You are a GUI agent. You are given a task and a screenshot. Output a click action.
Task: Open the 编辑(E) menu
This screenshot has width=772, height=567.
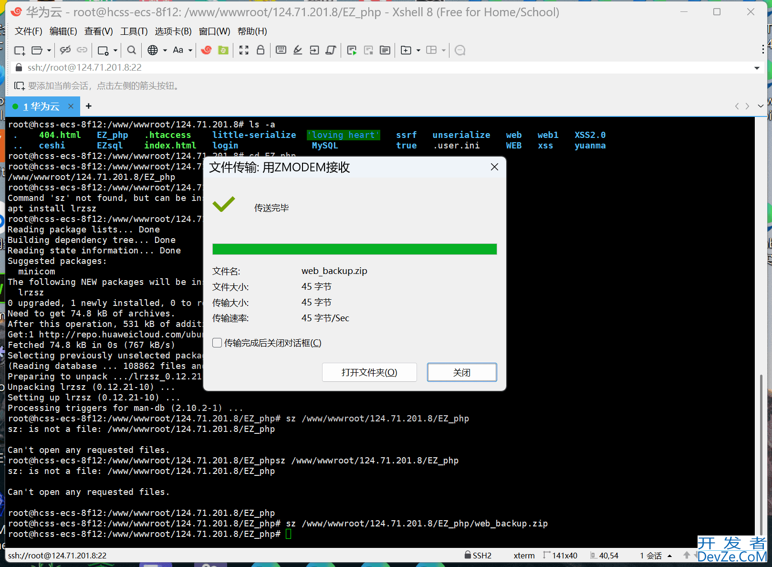(x=63, y=31)
